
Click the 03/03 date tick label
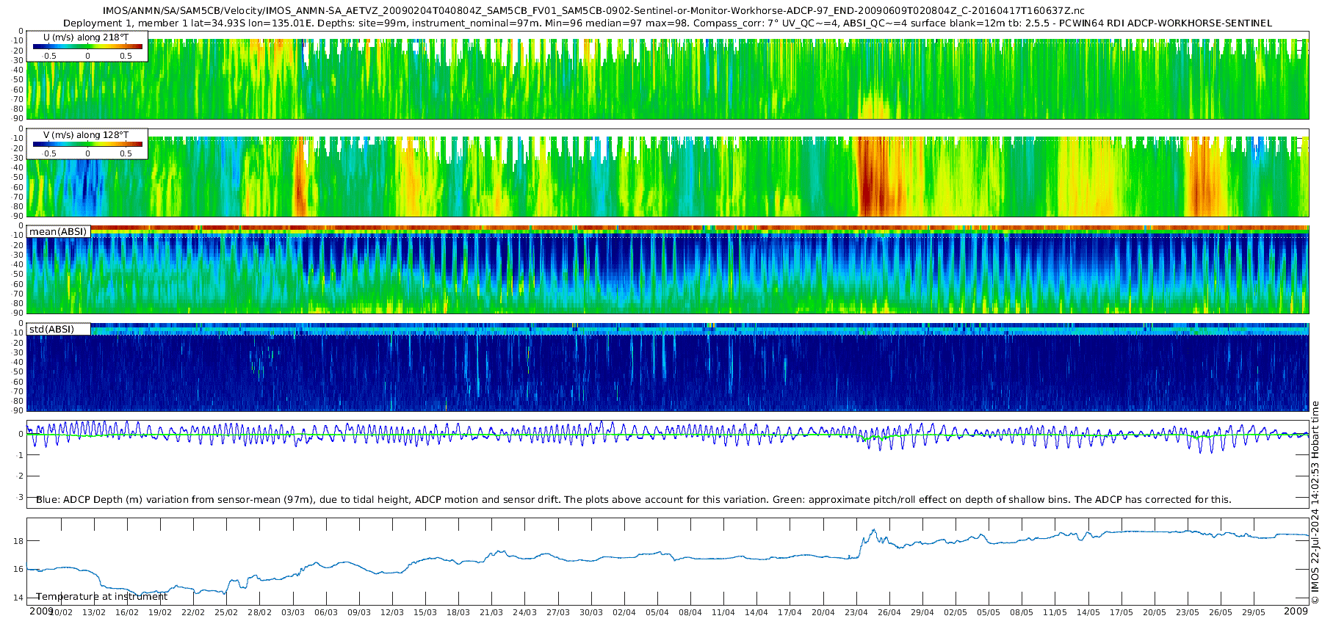pyautogui.click(x=293, y=612)
